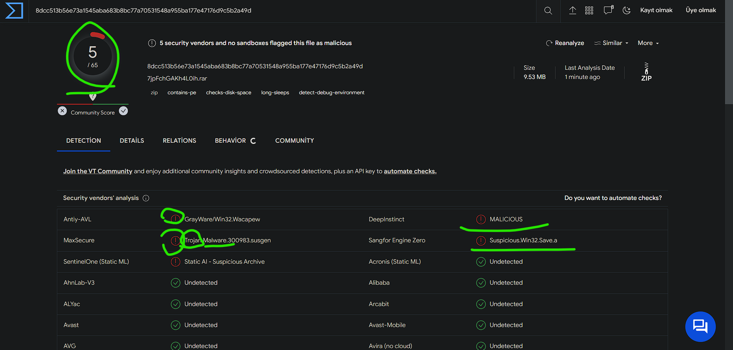Viewport: 733px width, 350px height.
Task: Select the GrayWare/Win32.Wacapew detection result
Action: click(222, 219)
